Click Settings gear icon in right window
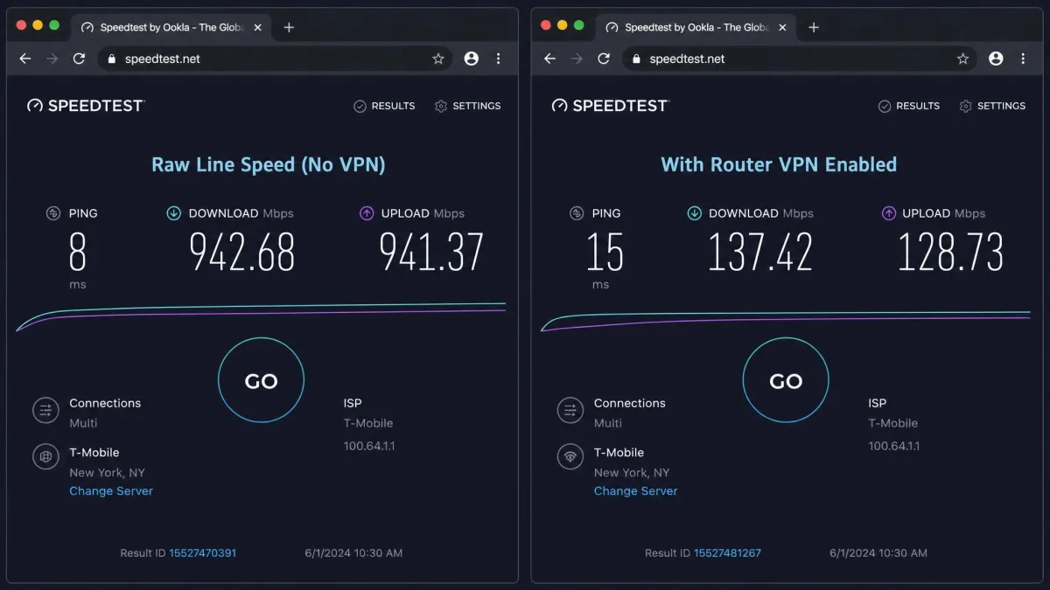The height and width of the screenshot is (590, 1050). pos(966,106)
